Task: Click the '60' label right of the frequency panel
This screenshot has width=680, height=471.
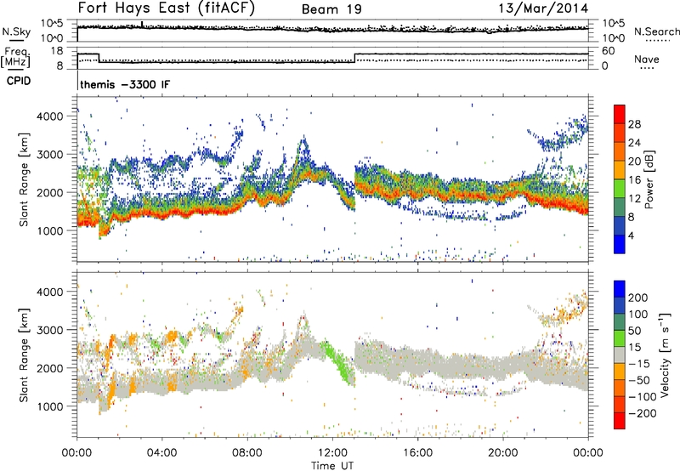Action: [x=609, y=51]
